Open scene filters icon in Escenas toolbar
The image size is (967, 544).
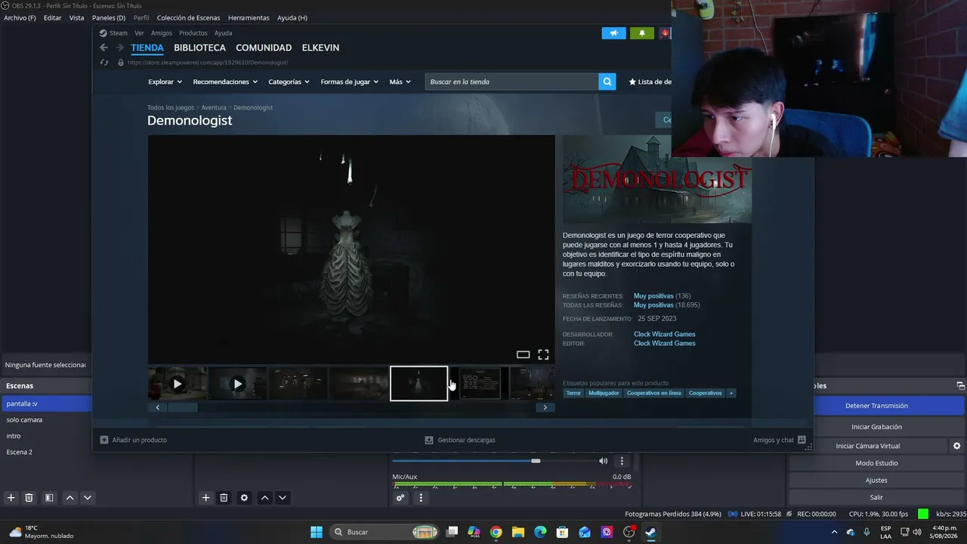(49, 498)
